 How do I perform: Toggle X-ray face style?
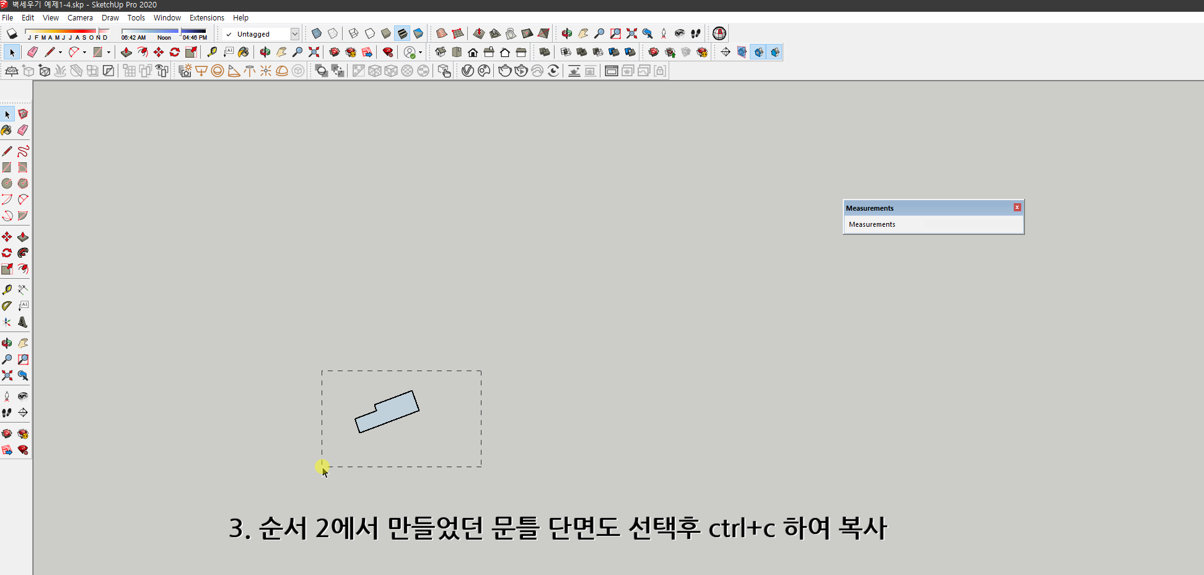coord(317,33)
